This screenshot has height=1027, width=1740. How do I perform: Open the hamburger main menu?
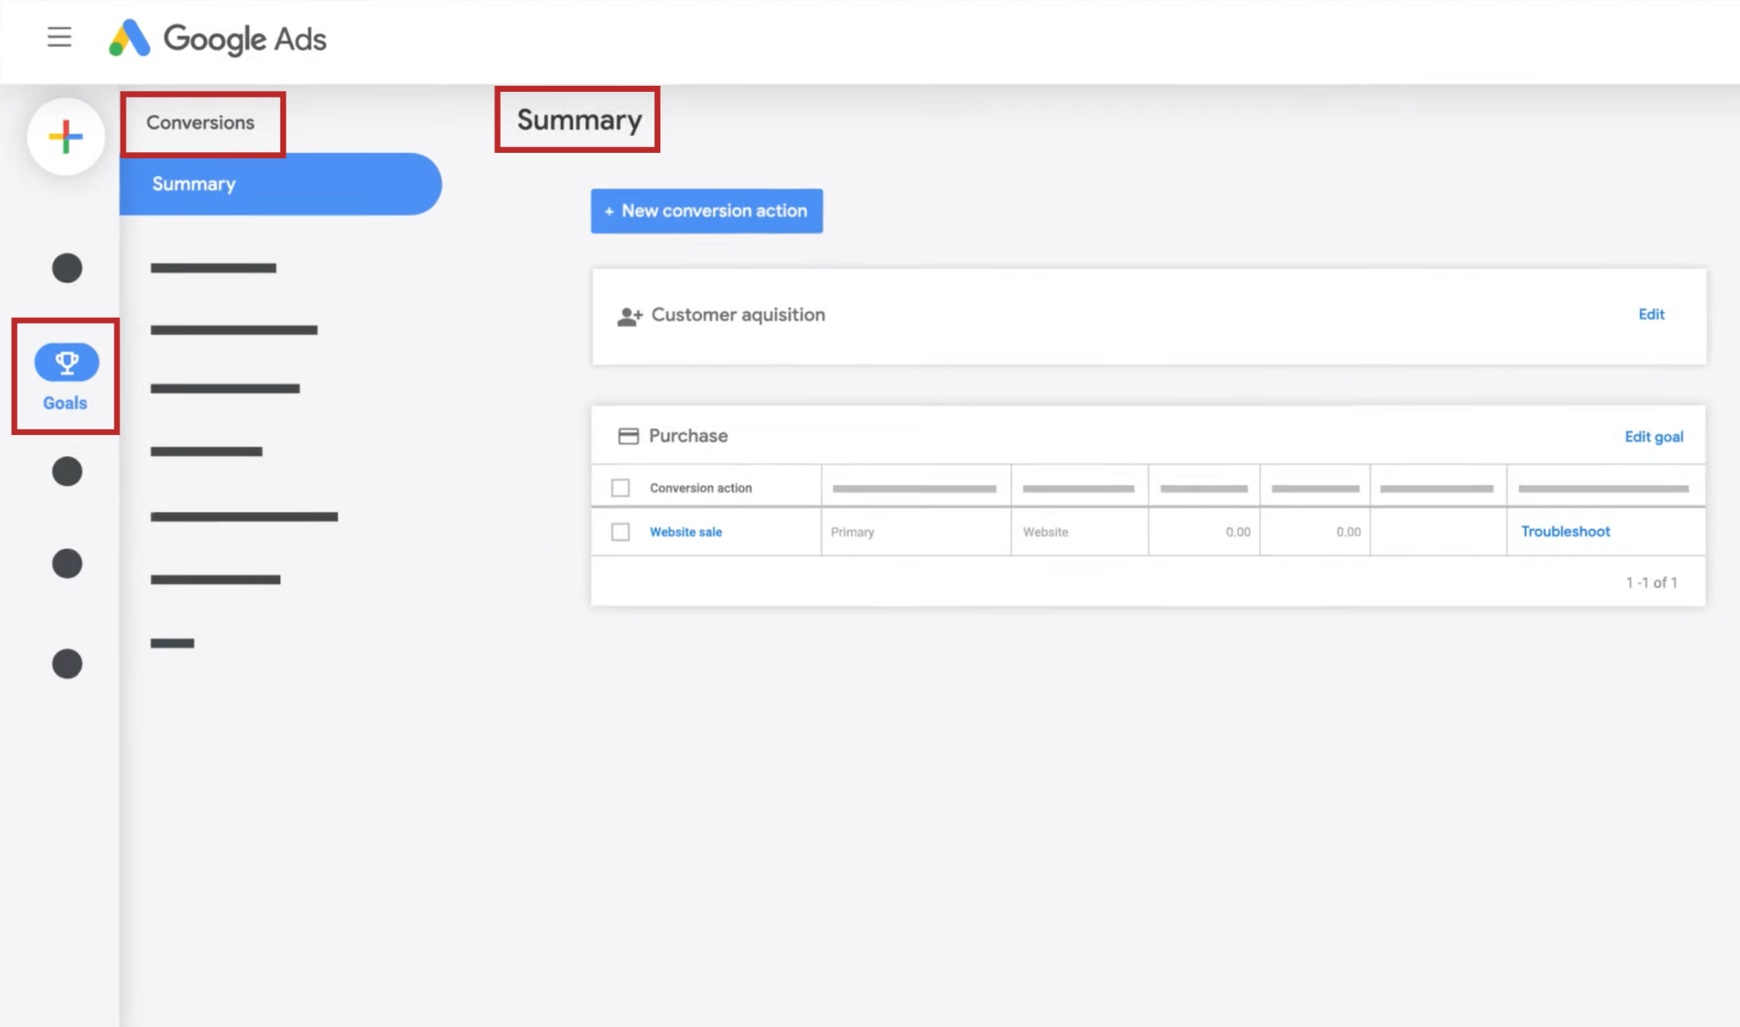(x=59, y=37)
